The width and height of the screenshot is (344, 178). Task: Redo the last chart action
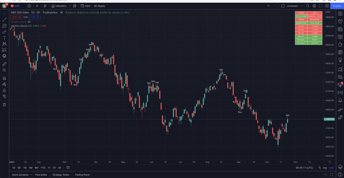pos(275,6)
